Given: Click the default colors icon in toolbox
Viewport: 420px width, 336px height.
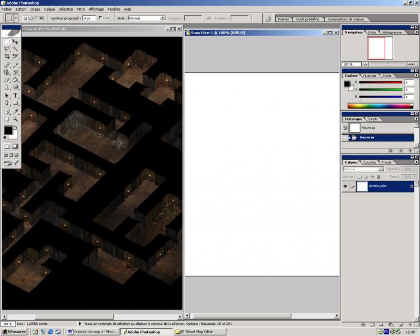Looking at the screenshot, I should tap(6, 138).
